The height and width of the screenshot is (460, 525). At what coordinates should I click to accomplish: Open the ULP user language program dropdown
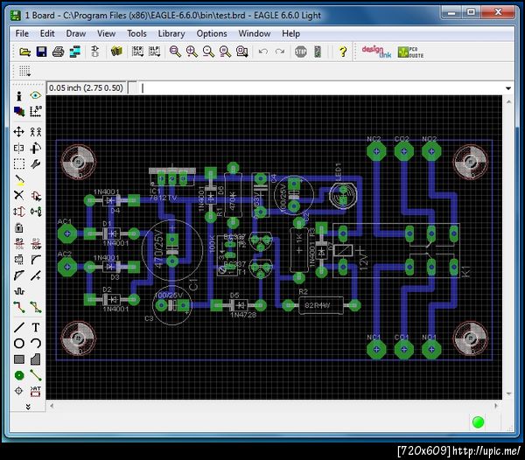(154, 52)
